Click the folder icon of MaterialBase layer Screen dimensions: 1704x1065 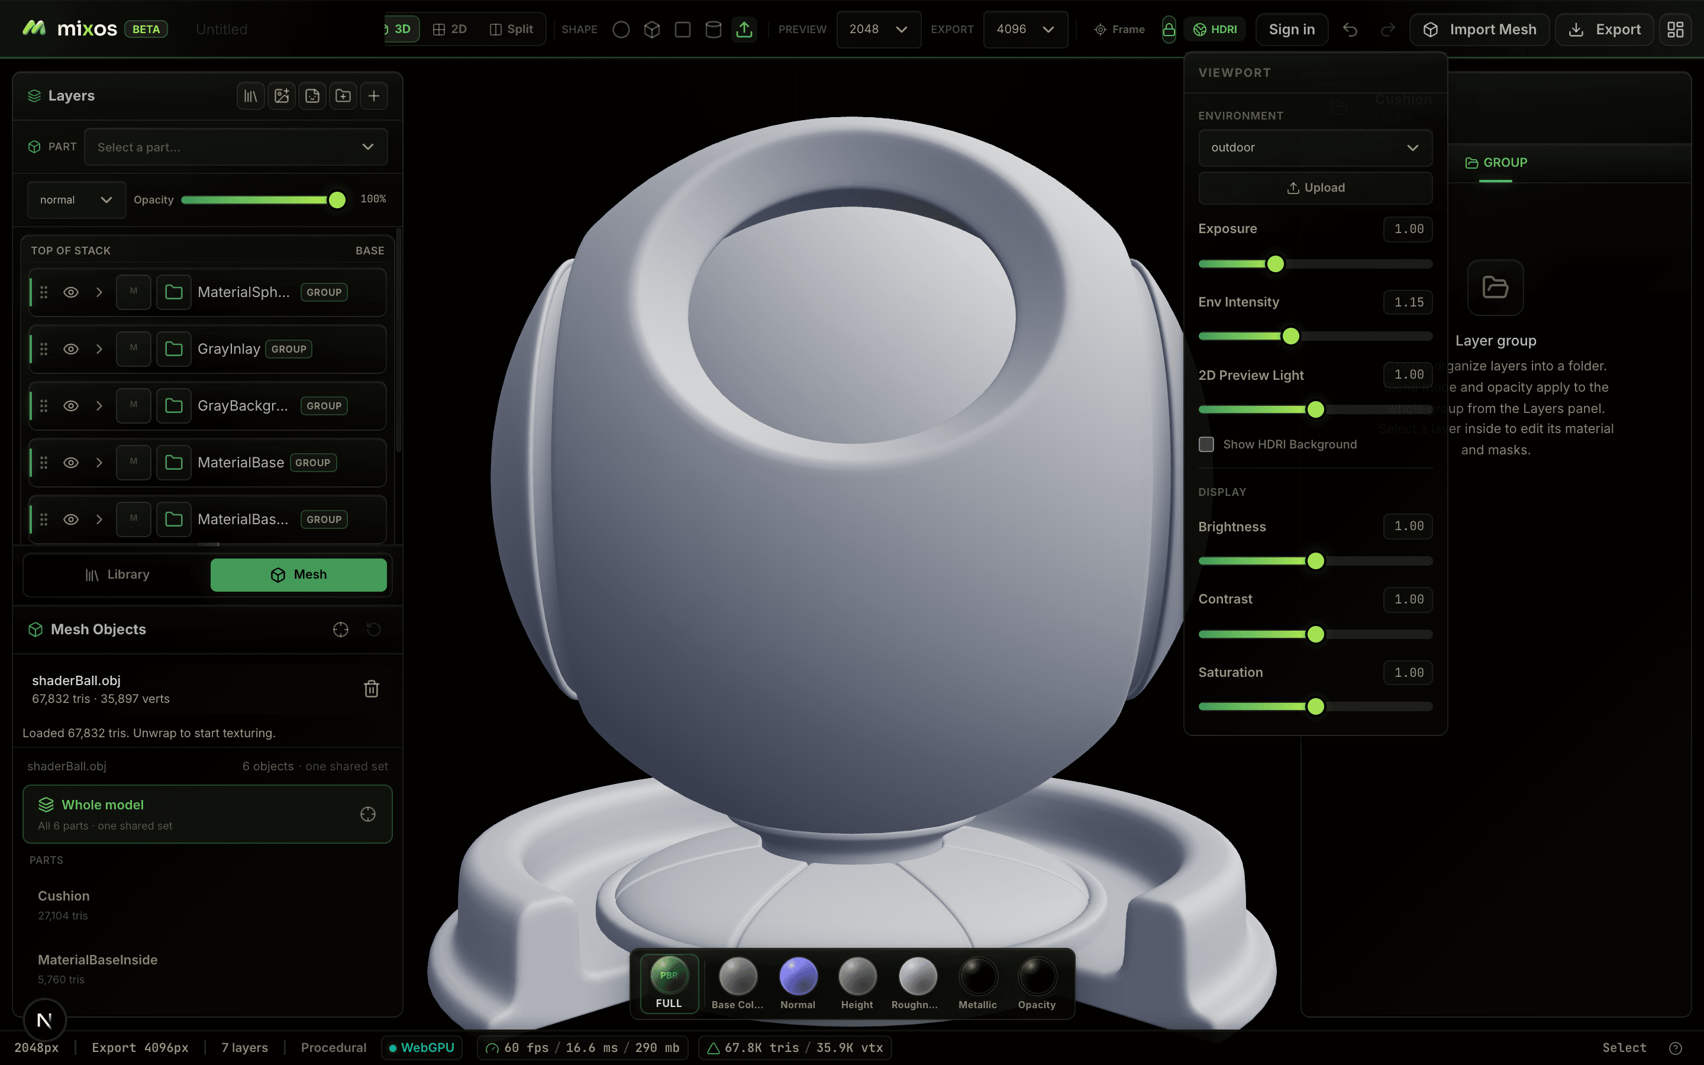pos(174,463)
